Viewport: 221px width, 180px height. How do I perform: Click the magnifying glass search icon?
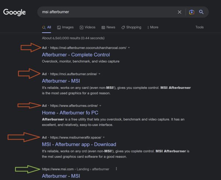(201, 12)
